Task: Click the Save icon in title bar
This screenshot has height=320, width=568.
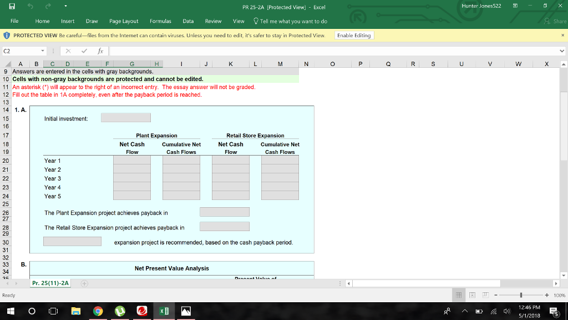Action: [12, 6]
